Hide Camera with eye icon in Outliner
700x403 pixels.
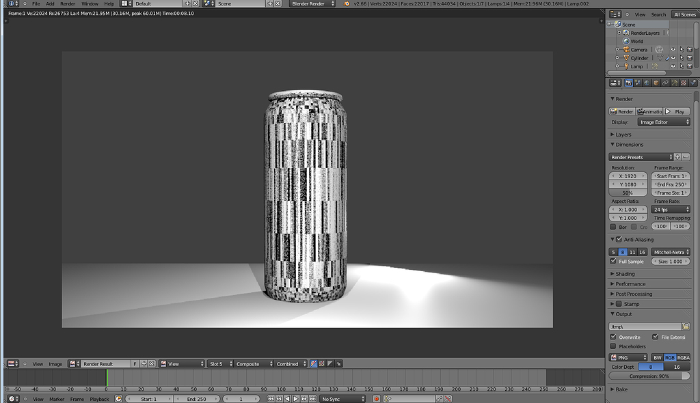[673, 50]
